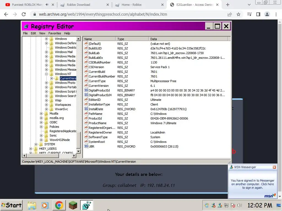Expand the Windows Photo tree node
Viewport: 282px width, 211px height.
[x=46, y=83]
